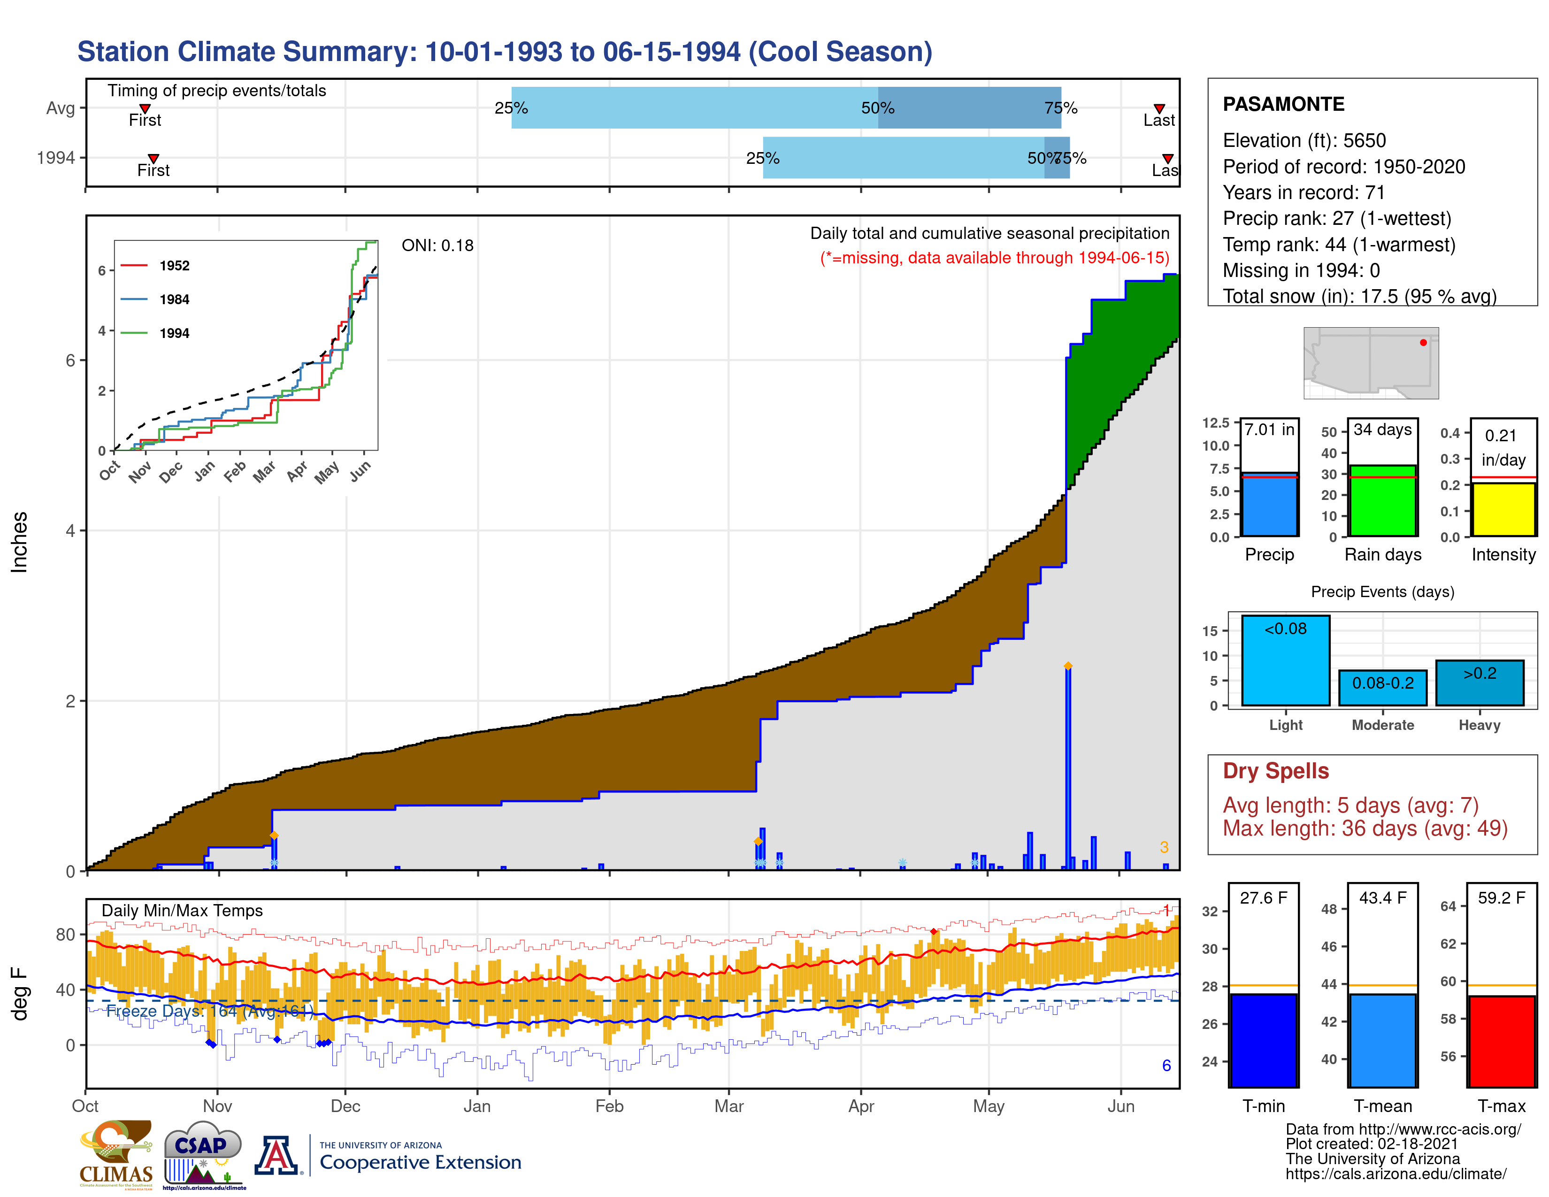
Task: Click the Cooperative Extension text
Action: 421,1162
